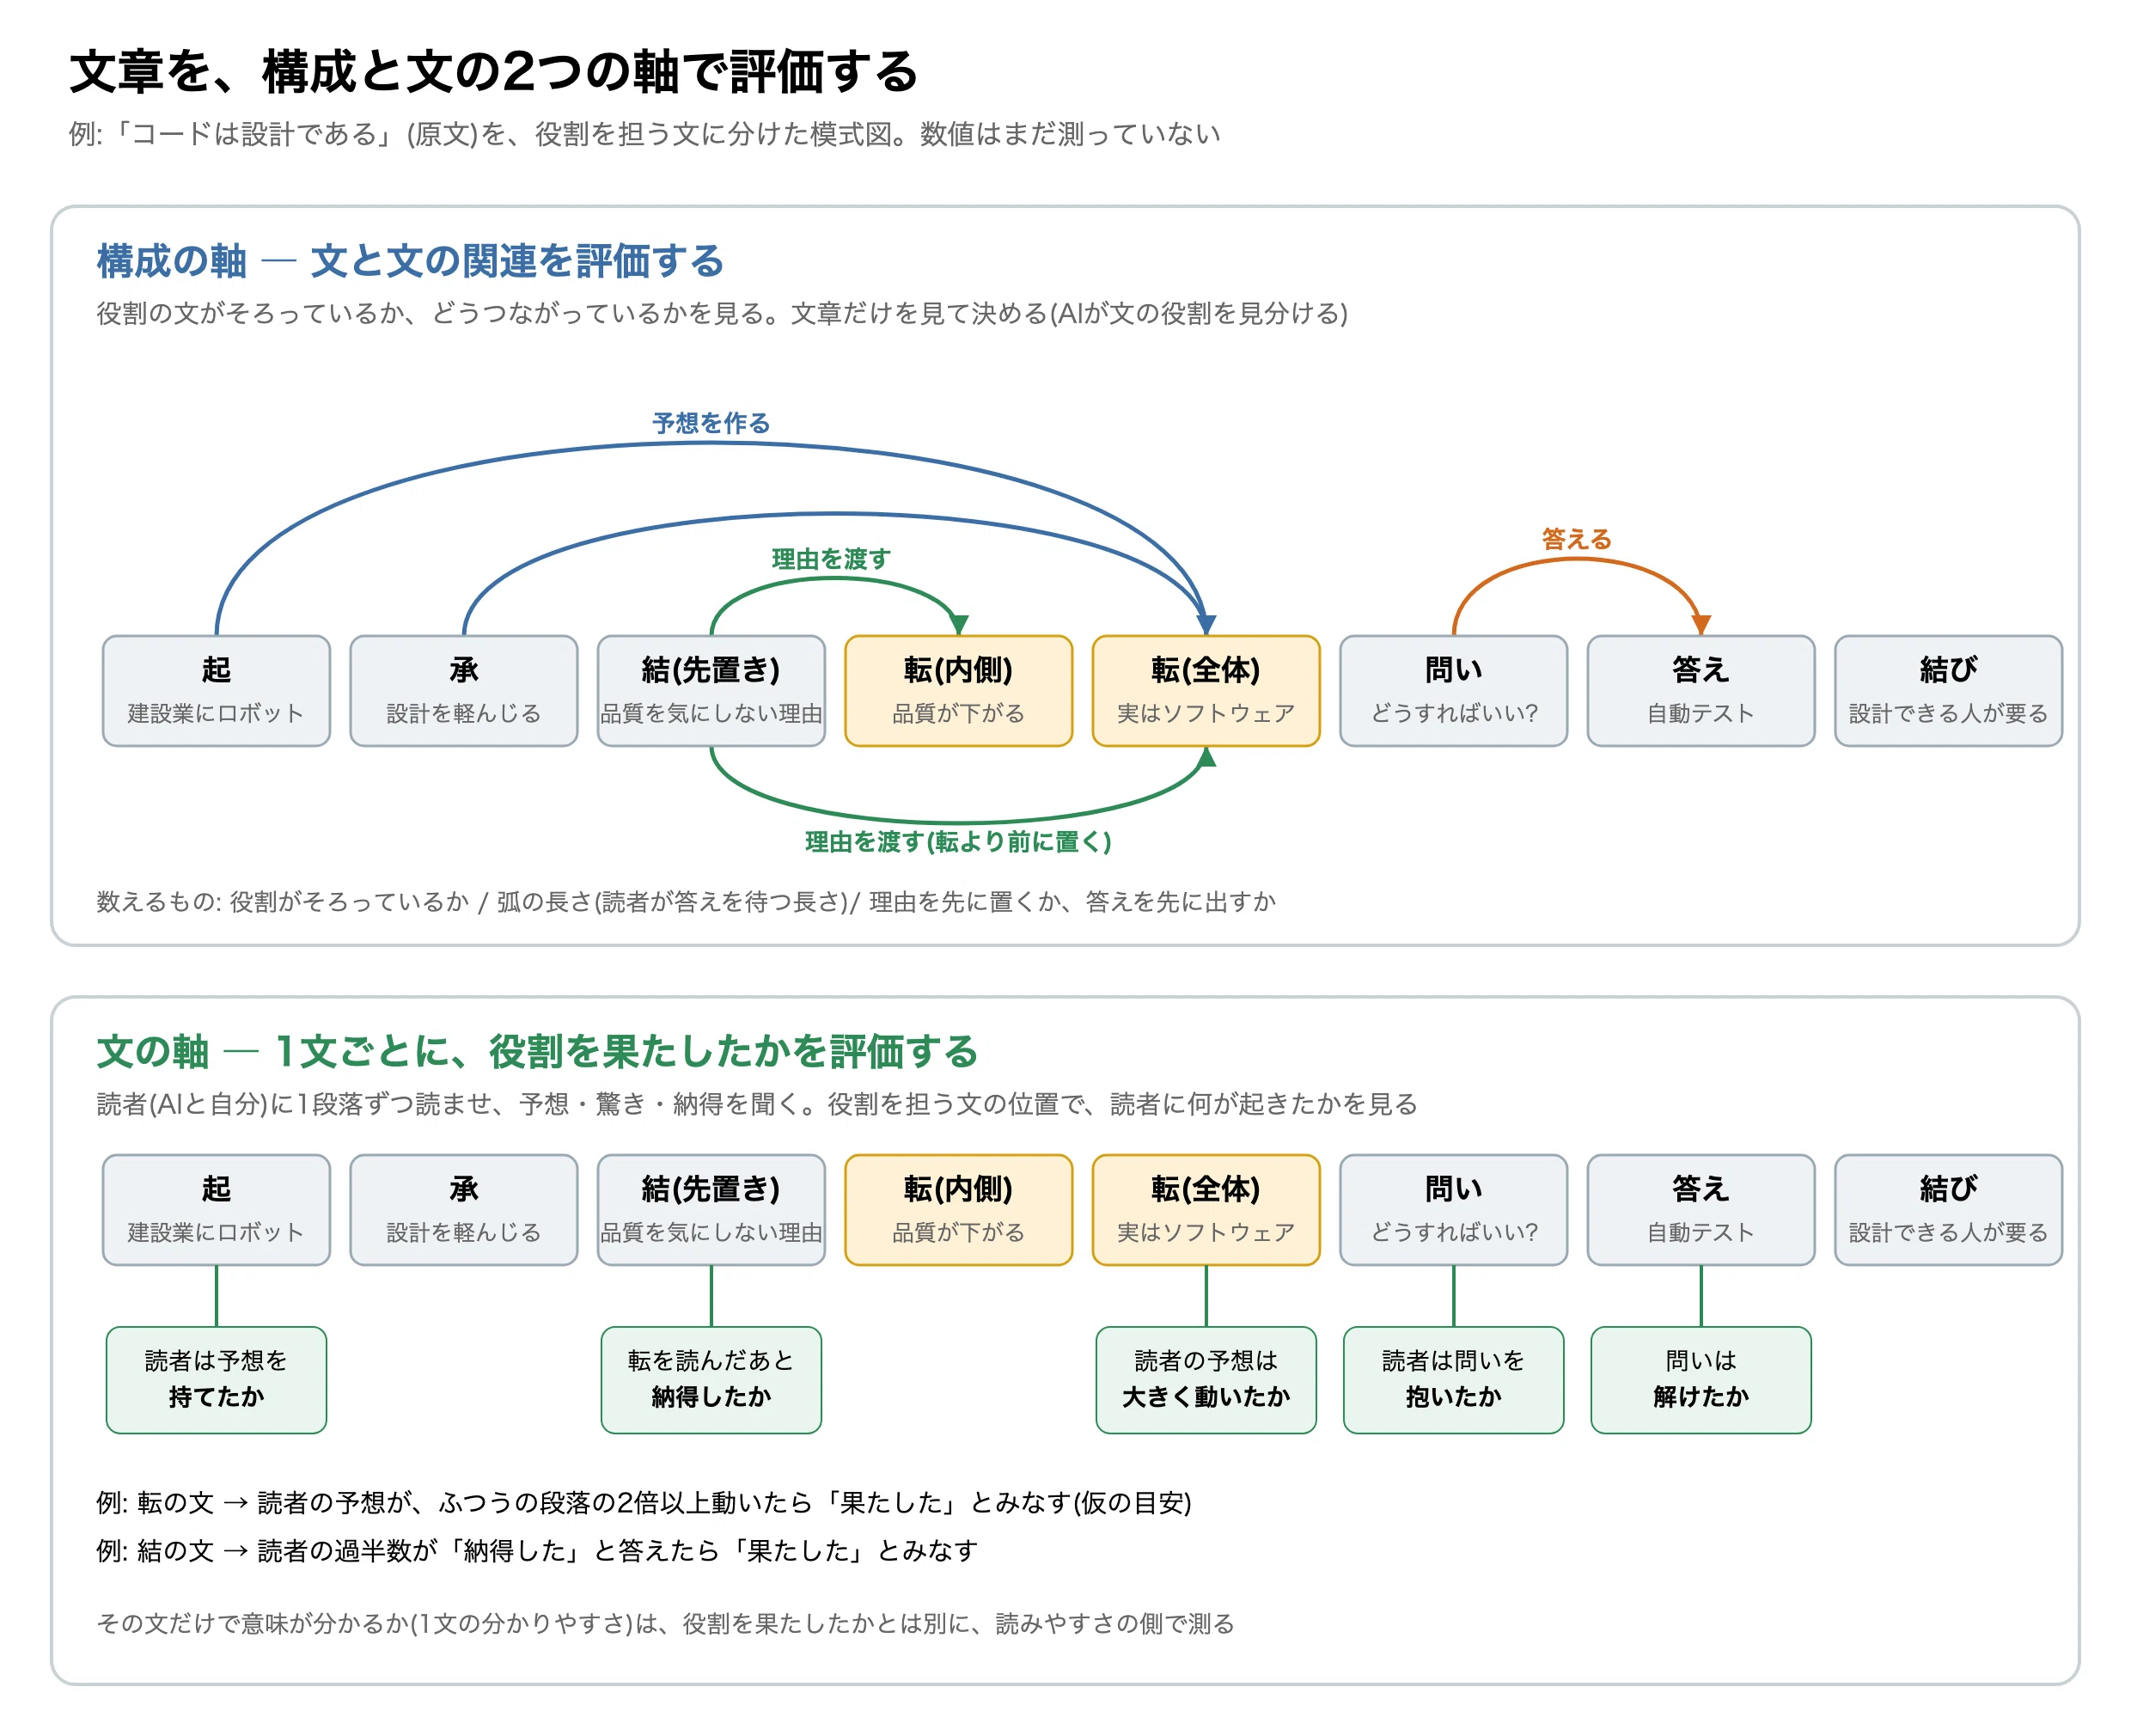The image size is (2131, 1736).
Task: Select 転(内側) box in the 構成の軸 panel
Action: [x=958, y=690]
